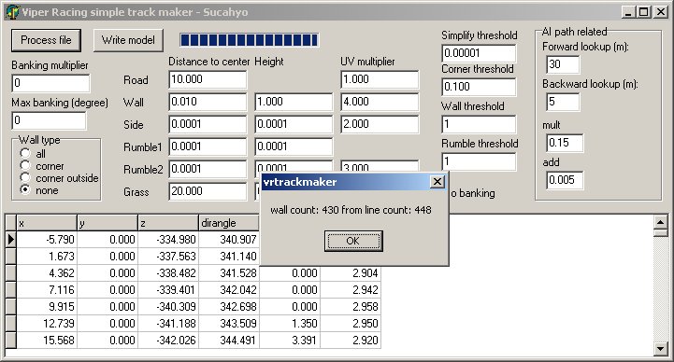Close the vrtrackmaker dialog
Viewport: 674px width, 362px height.
437,182
